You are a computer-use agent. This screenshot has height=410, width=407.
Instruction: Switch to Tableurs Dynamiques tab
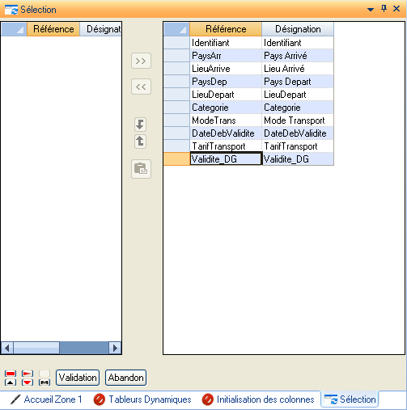tap(142, 399)
